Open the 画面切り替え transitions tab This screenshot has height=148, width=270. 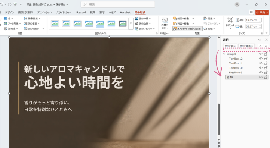tap(25, 12)
